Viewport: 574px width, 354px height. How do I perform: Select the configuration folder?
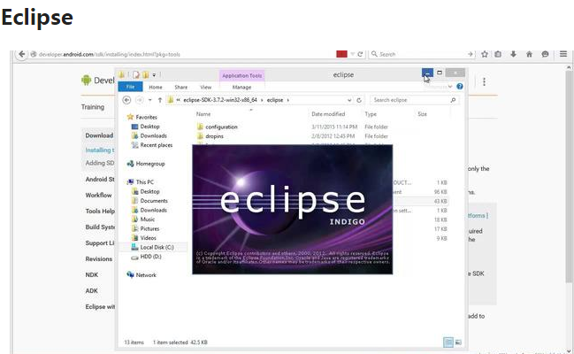click(x=221, y=127)
